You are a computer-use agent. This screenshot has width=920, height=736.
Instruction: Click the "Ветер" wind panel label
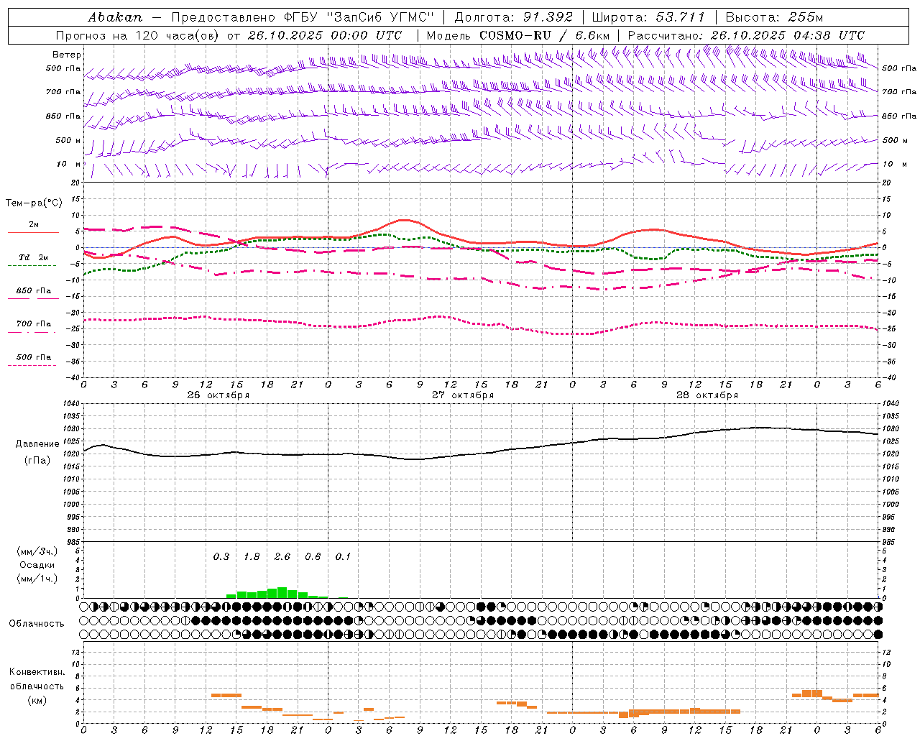[67, 55]
